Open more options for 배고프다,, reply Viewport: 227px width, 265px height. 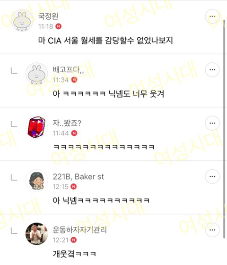pyautogui.click(x=212, y=70)
